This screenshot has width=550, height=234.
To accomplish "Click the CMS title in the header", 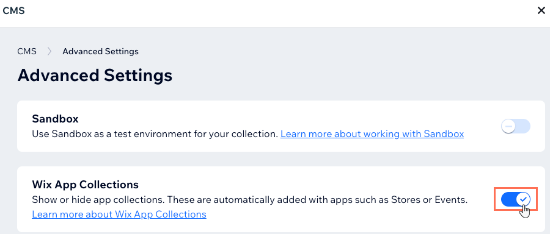I will tap(13, 11).
